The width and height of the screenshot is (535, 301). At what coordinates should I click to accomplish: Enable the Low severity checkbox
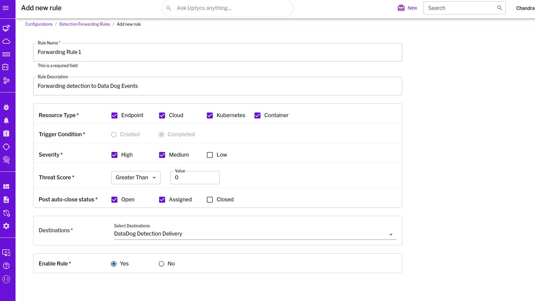pos(210,155)
